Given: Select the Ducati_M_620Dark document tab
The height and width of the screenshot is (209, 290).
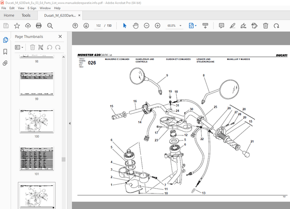Looking at the screenshot, I should click(x=60, y=15).
